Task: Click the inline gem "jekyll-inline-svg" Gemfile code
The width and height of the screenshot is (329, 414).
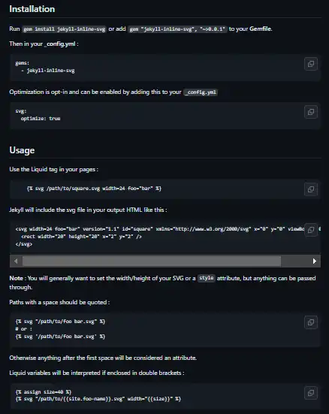Action: [177, 29]
